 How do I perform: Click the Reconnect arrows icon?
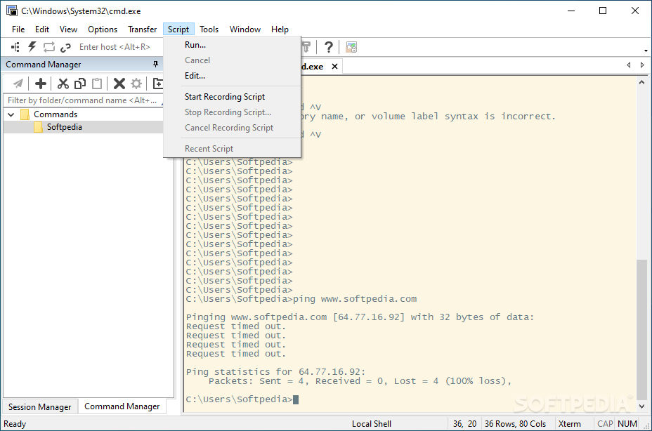click(x=49, y=47)
